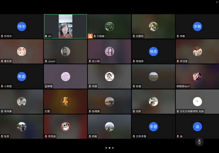The width and height of the screenshot is (219, 153).
Task: Click the name label 于晓娟
Action: click(101, 36)
